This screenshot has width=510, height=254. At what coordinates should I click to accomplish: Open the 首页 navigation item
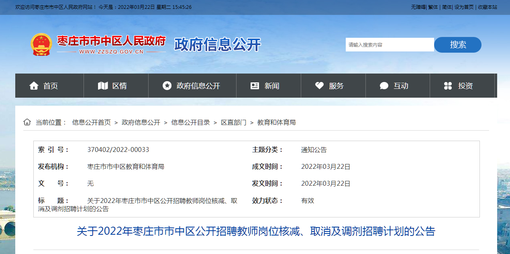[x=49, y=86]
